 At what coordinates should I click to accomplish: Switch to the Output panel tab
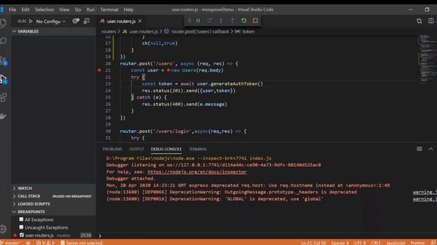point(137,149)
